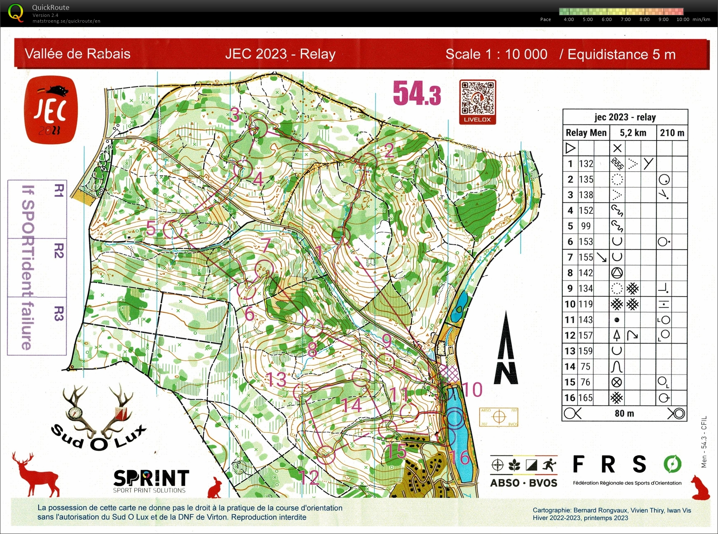Click the Relay Men header cell
Image resolution: width=718 pixels, height=534 pixels.
coord(586,133)
